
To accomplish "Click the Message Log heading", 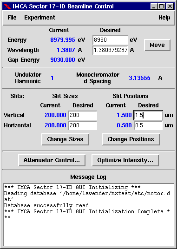I will click(88, 177).
